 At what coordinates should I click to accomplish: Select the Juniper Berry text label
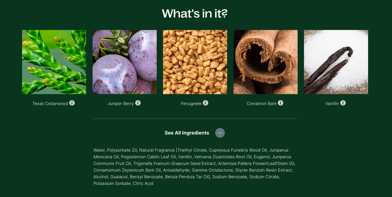pyautogui.click(x=121, y=103)
